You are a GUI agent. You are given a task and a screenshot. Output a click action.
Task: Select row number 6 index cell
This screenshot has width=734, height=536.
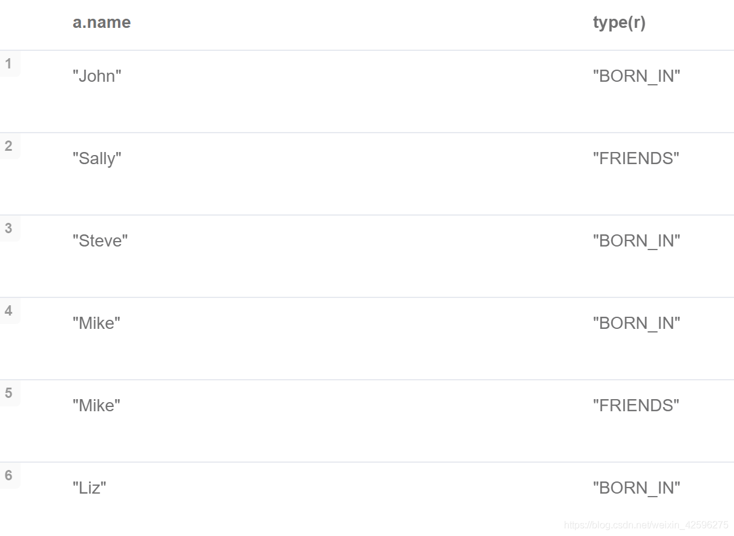[x=8, y=475]
